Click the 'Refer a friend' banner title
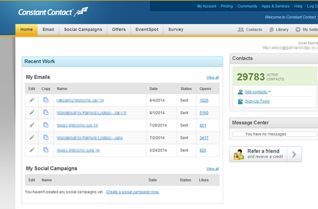Image resolution: width=318 pixels, height=209 pixels. coord(263,151)
